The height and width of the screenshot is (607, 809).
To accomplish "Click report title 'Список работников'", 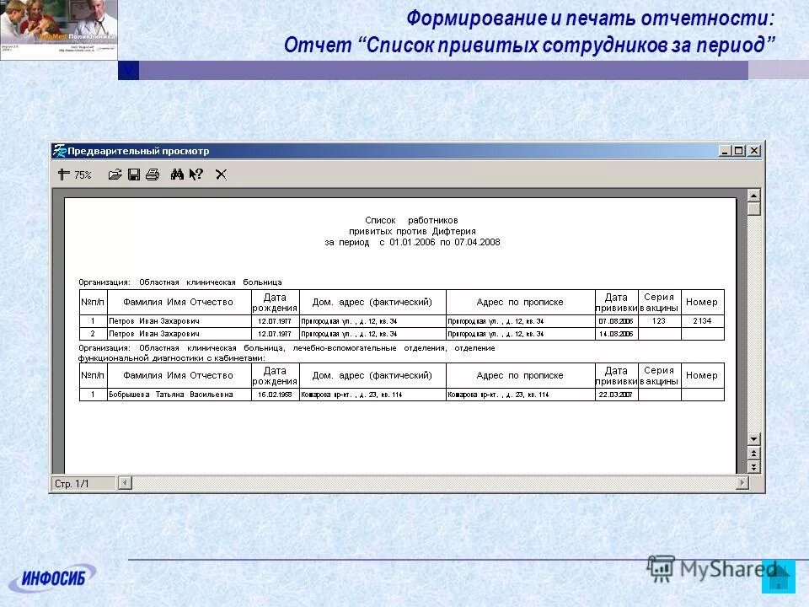I will [x=411, y=220].
